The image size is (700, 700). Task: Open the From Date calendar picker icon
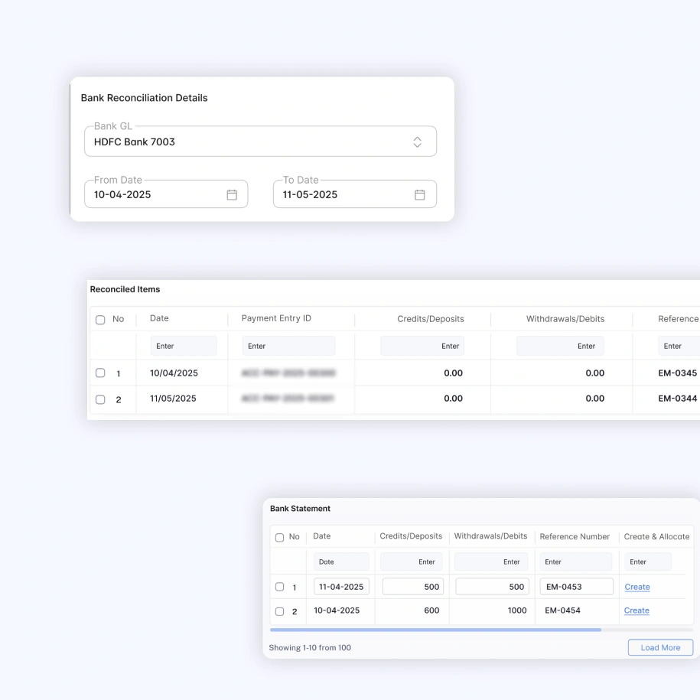(232, 195)
